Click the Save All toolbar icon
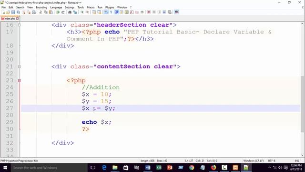 pyautogui.click(x=18, y=12)
